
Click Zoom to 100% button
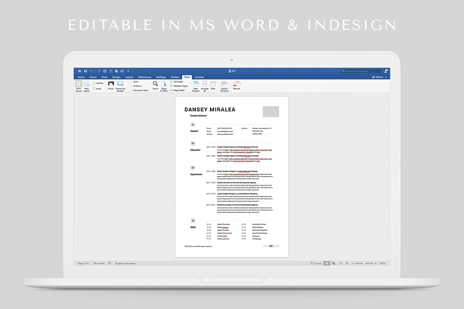[x=164, y=86]
